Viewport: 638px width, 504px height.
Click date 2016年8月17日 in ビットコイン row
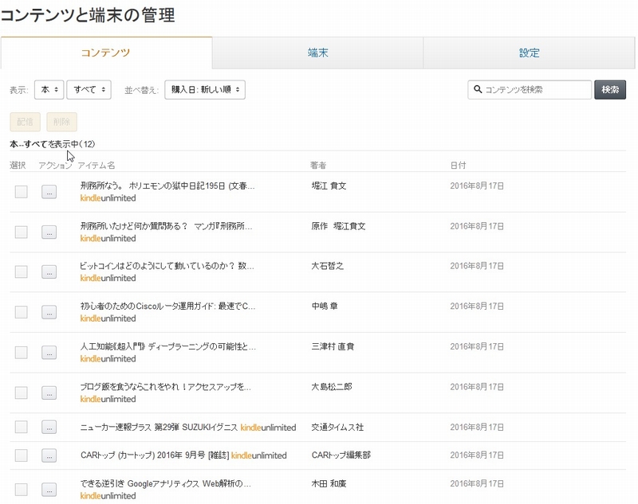[x=477, y=266]
